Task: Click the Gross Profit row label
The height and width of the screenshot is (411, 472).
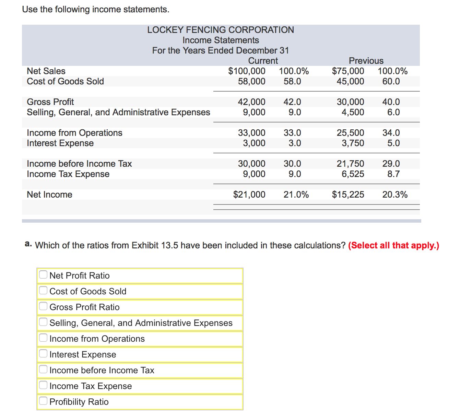Action: tap(50, 102)
